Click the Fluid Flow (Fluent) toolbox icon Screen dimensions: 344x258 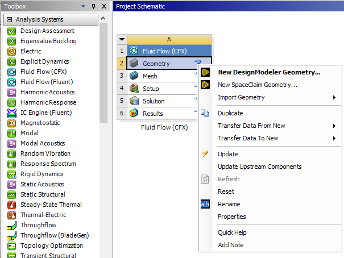pyautogui.click(x=11, y=82)
